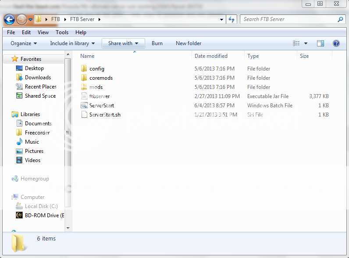Open Recent Places in Favorites
349x258 pixels.
coord(40,87)
